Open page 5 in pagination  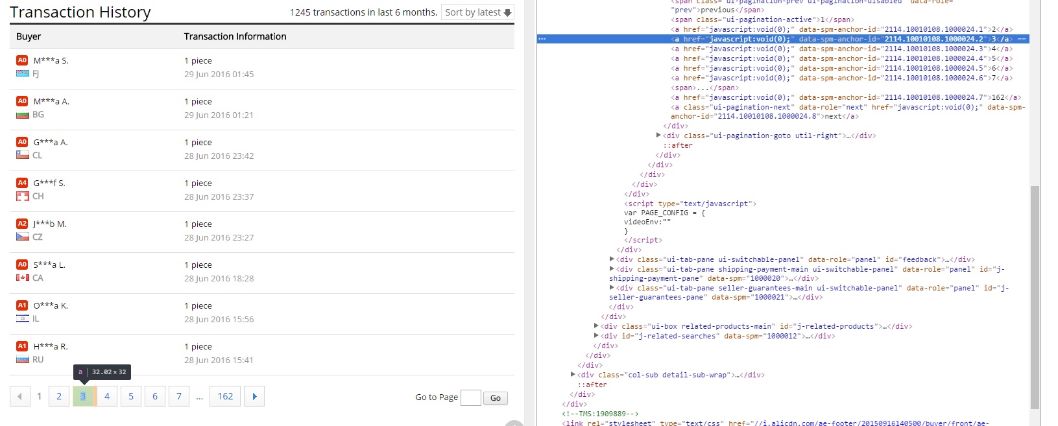point(131,396)
